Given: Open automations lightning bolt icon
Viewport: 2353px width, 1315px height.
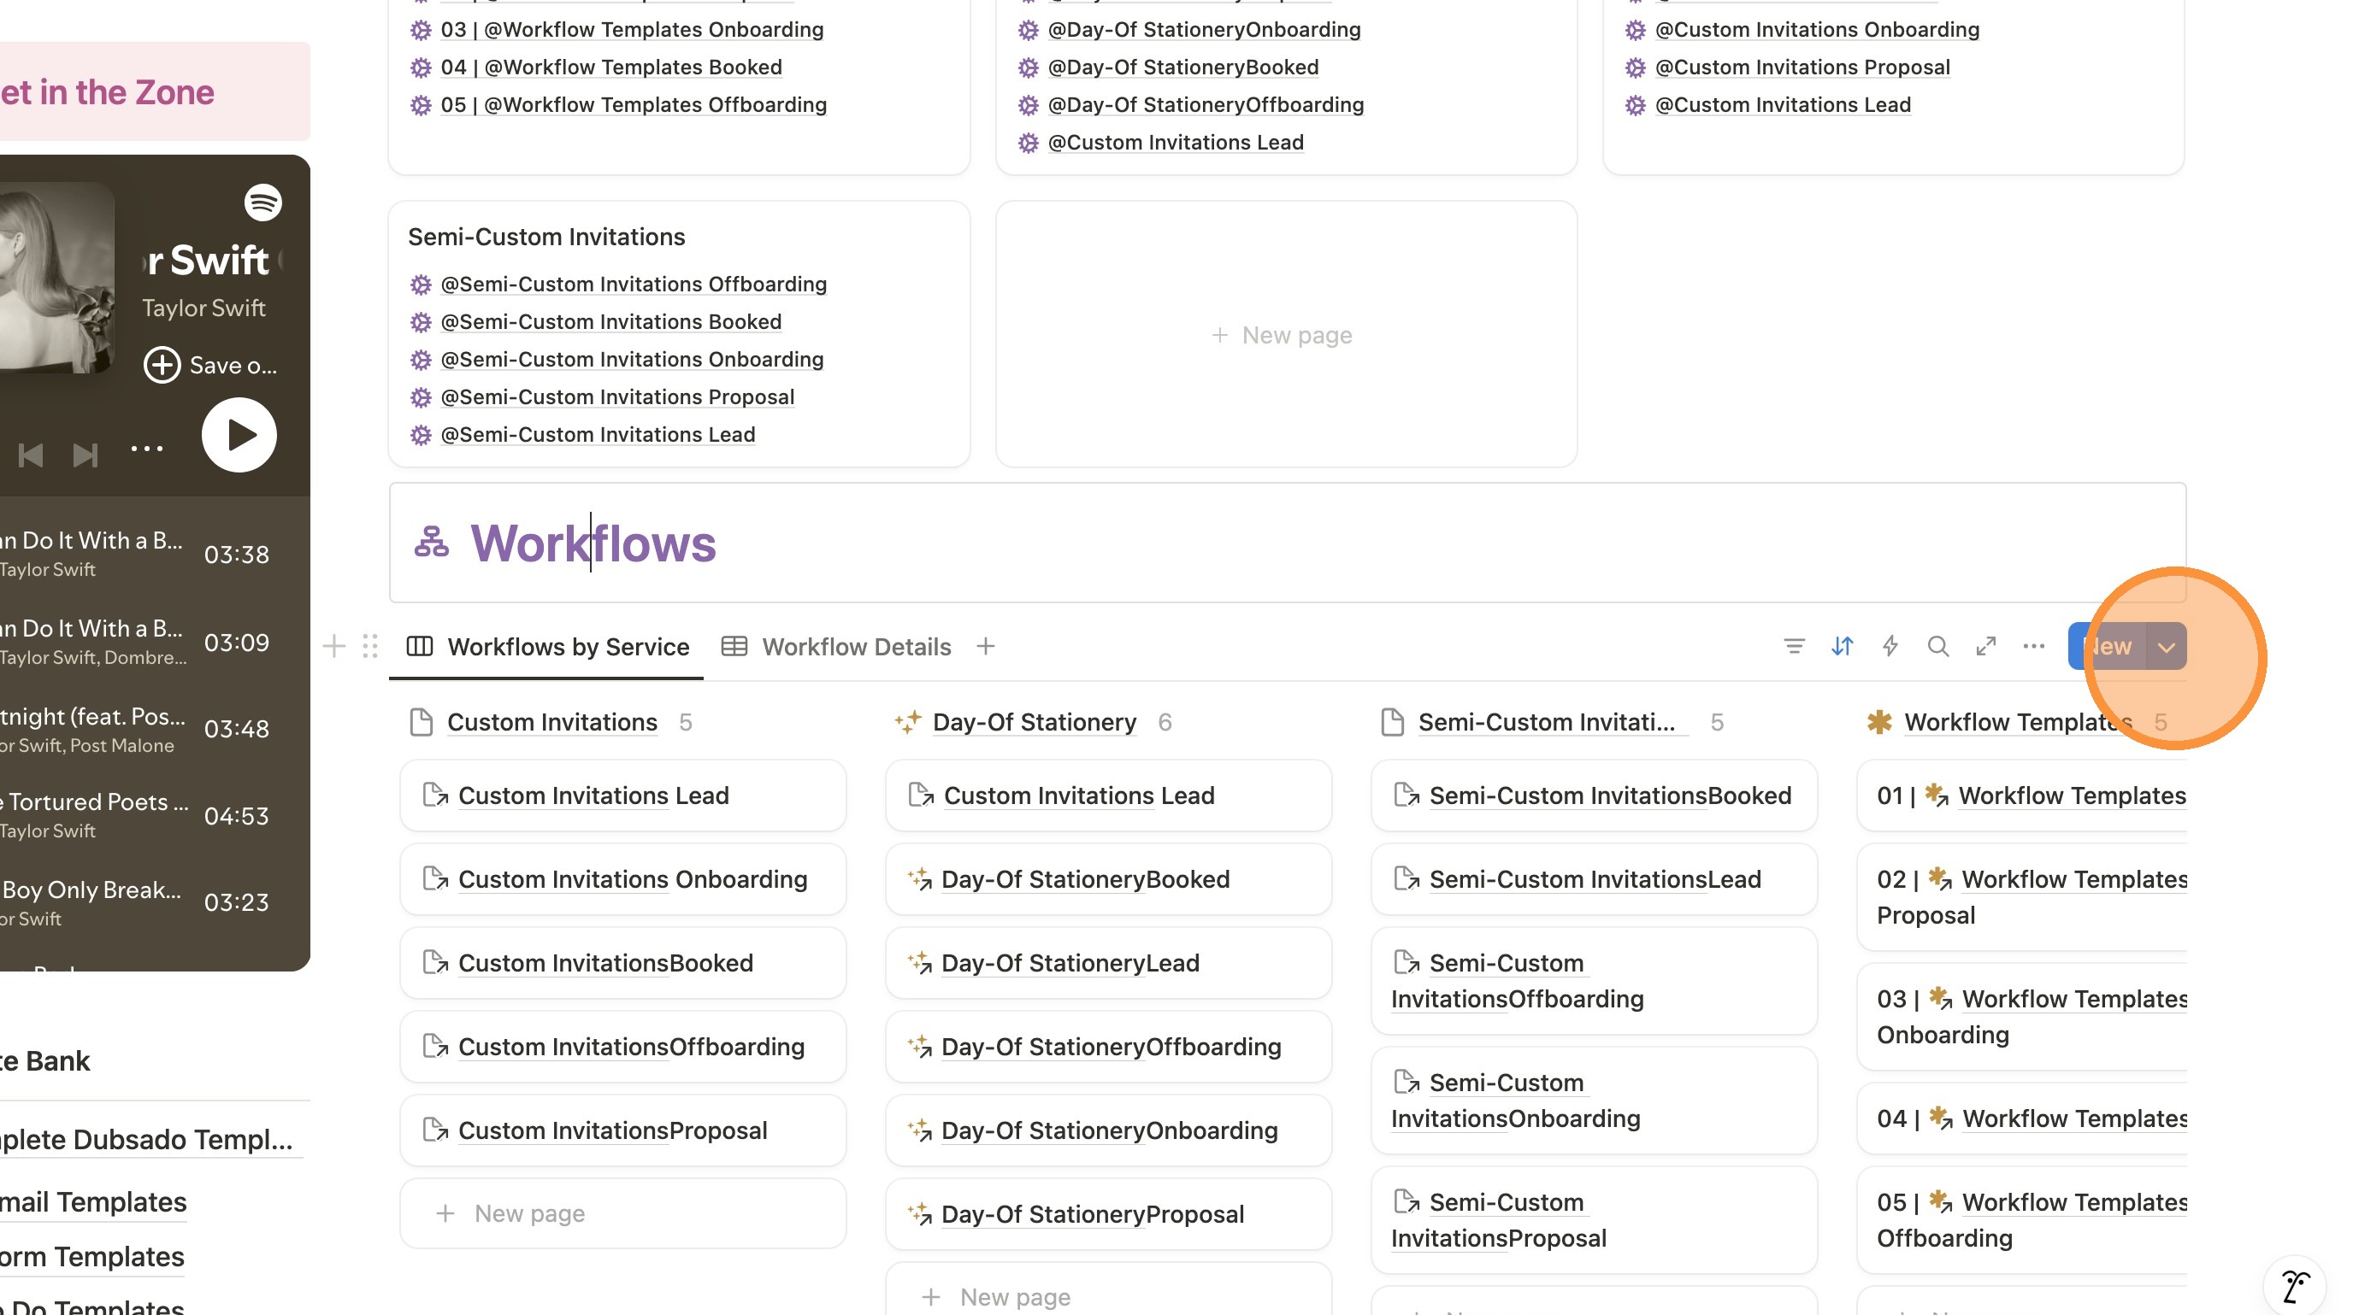Looking at the screenshot, I should click(1890, 646).
